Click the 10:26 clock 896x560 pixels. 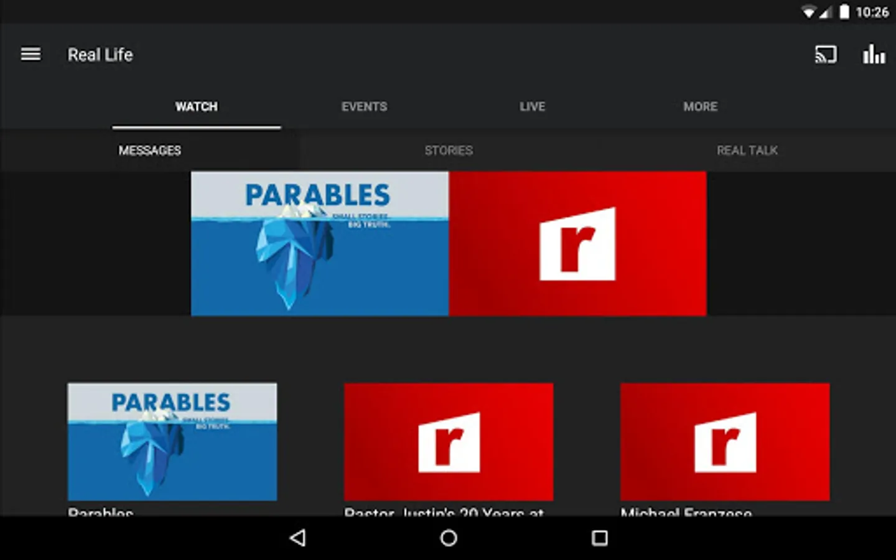click(x=872, y=12)
